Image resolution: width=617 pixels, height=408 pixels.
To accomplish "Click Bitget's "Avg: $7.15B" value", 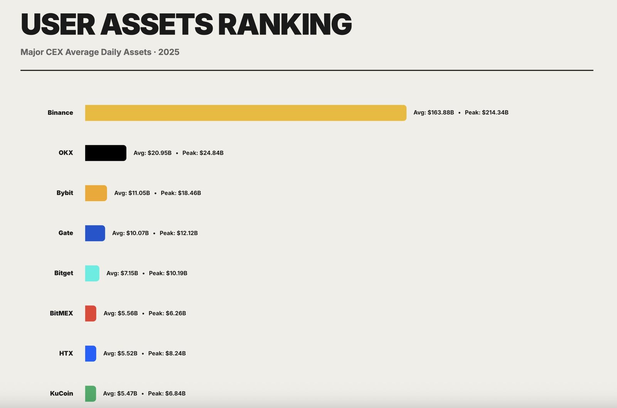I will coord(122,273).
